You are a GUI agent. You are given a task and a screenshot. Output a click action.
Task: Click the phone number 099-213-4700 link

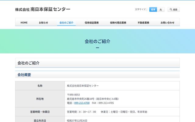pyautogui.click(x=82, y=103)
